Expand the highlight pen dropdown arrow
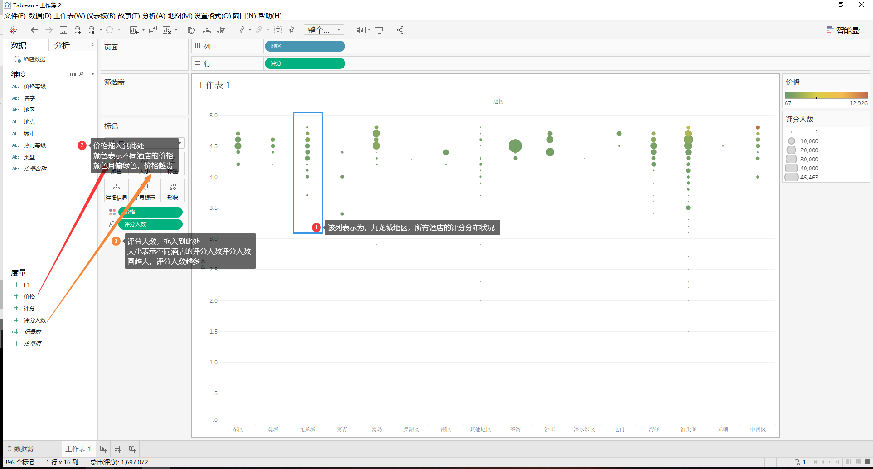The image size is (873, 469). pos(250,30)
